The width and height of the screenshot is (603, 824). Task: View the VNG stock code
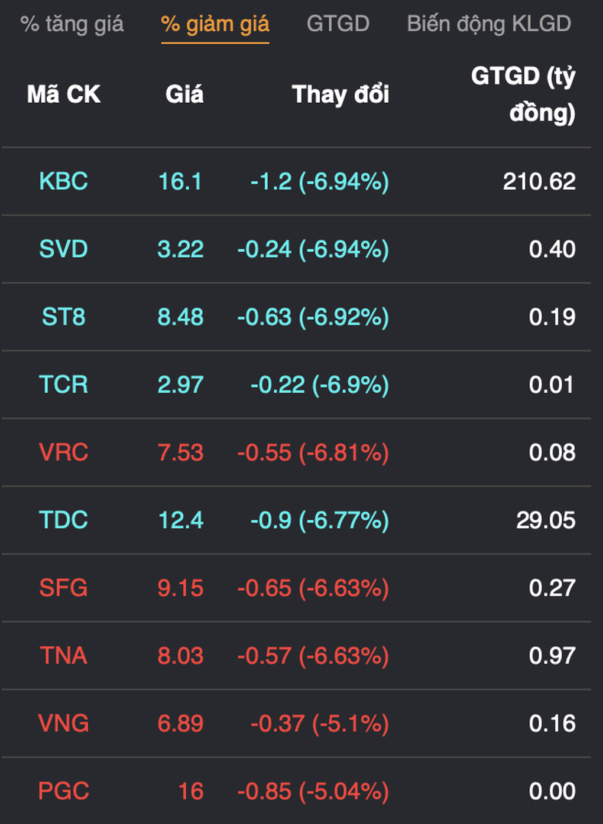64,724
